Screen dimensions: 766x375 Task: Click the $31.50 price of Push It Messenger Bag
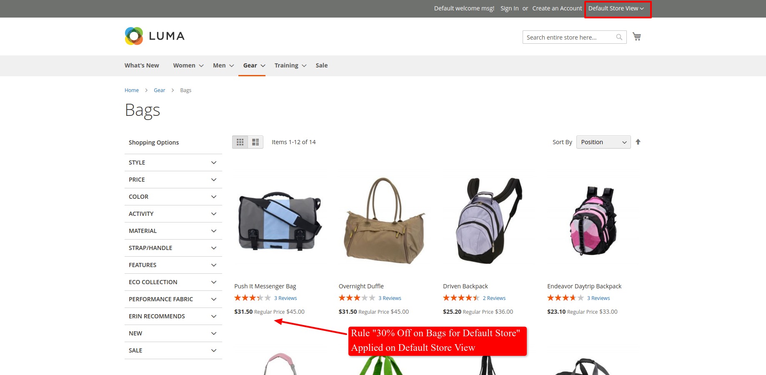coord(243,312)
